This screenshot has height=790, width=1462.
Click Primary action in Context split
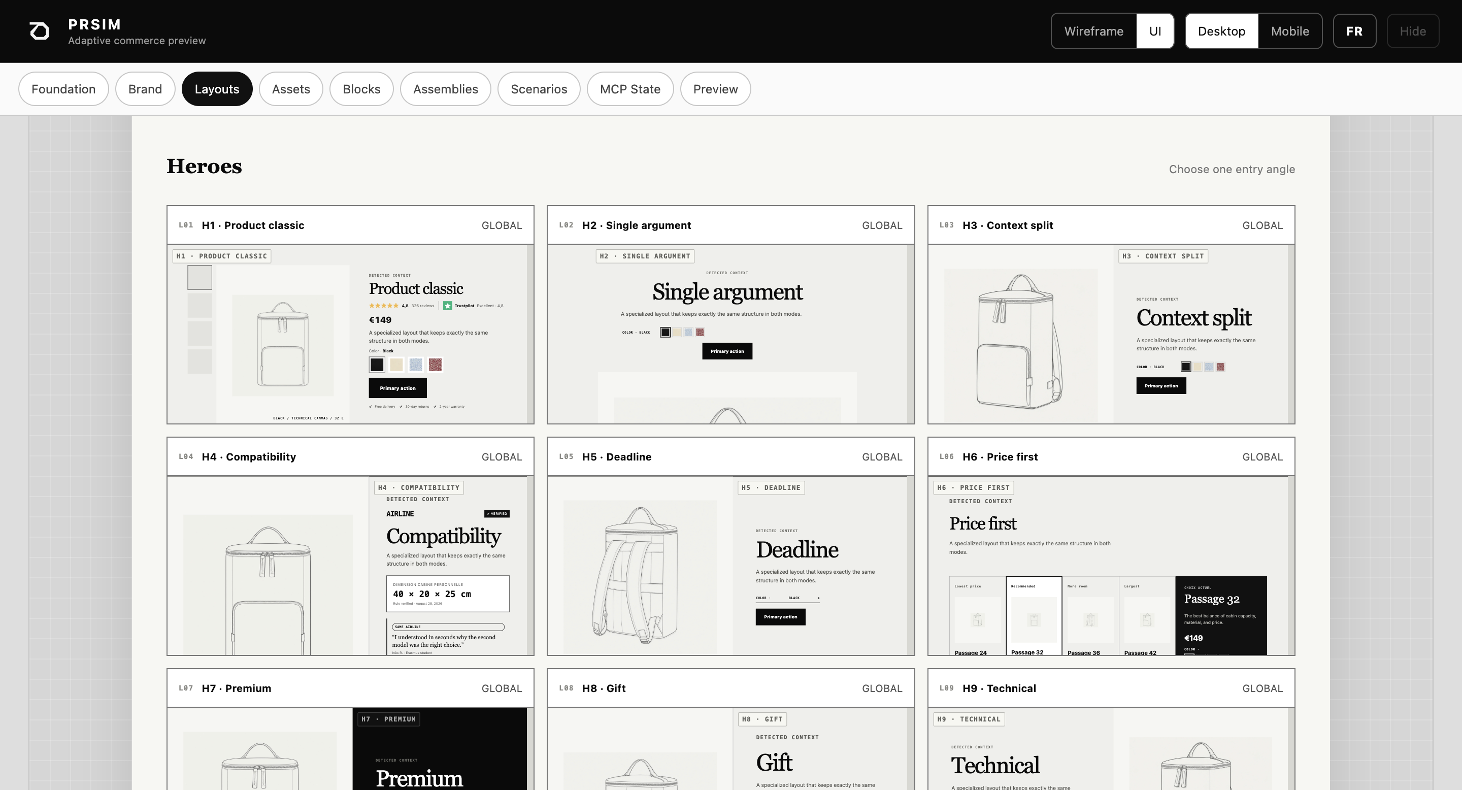[x=1161, y=386]
